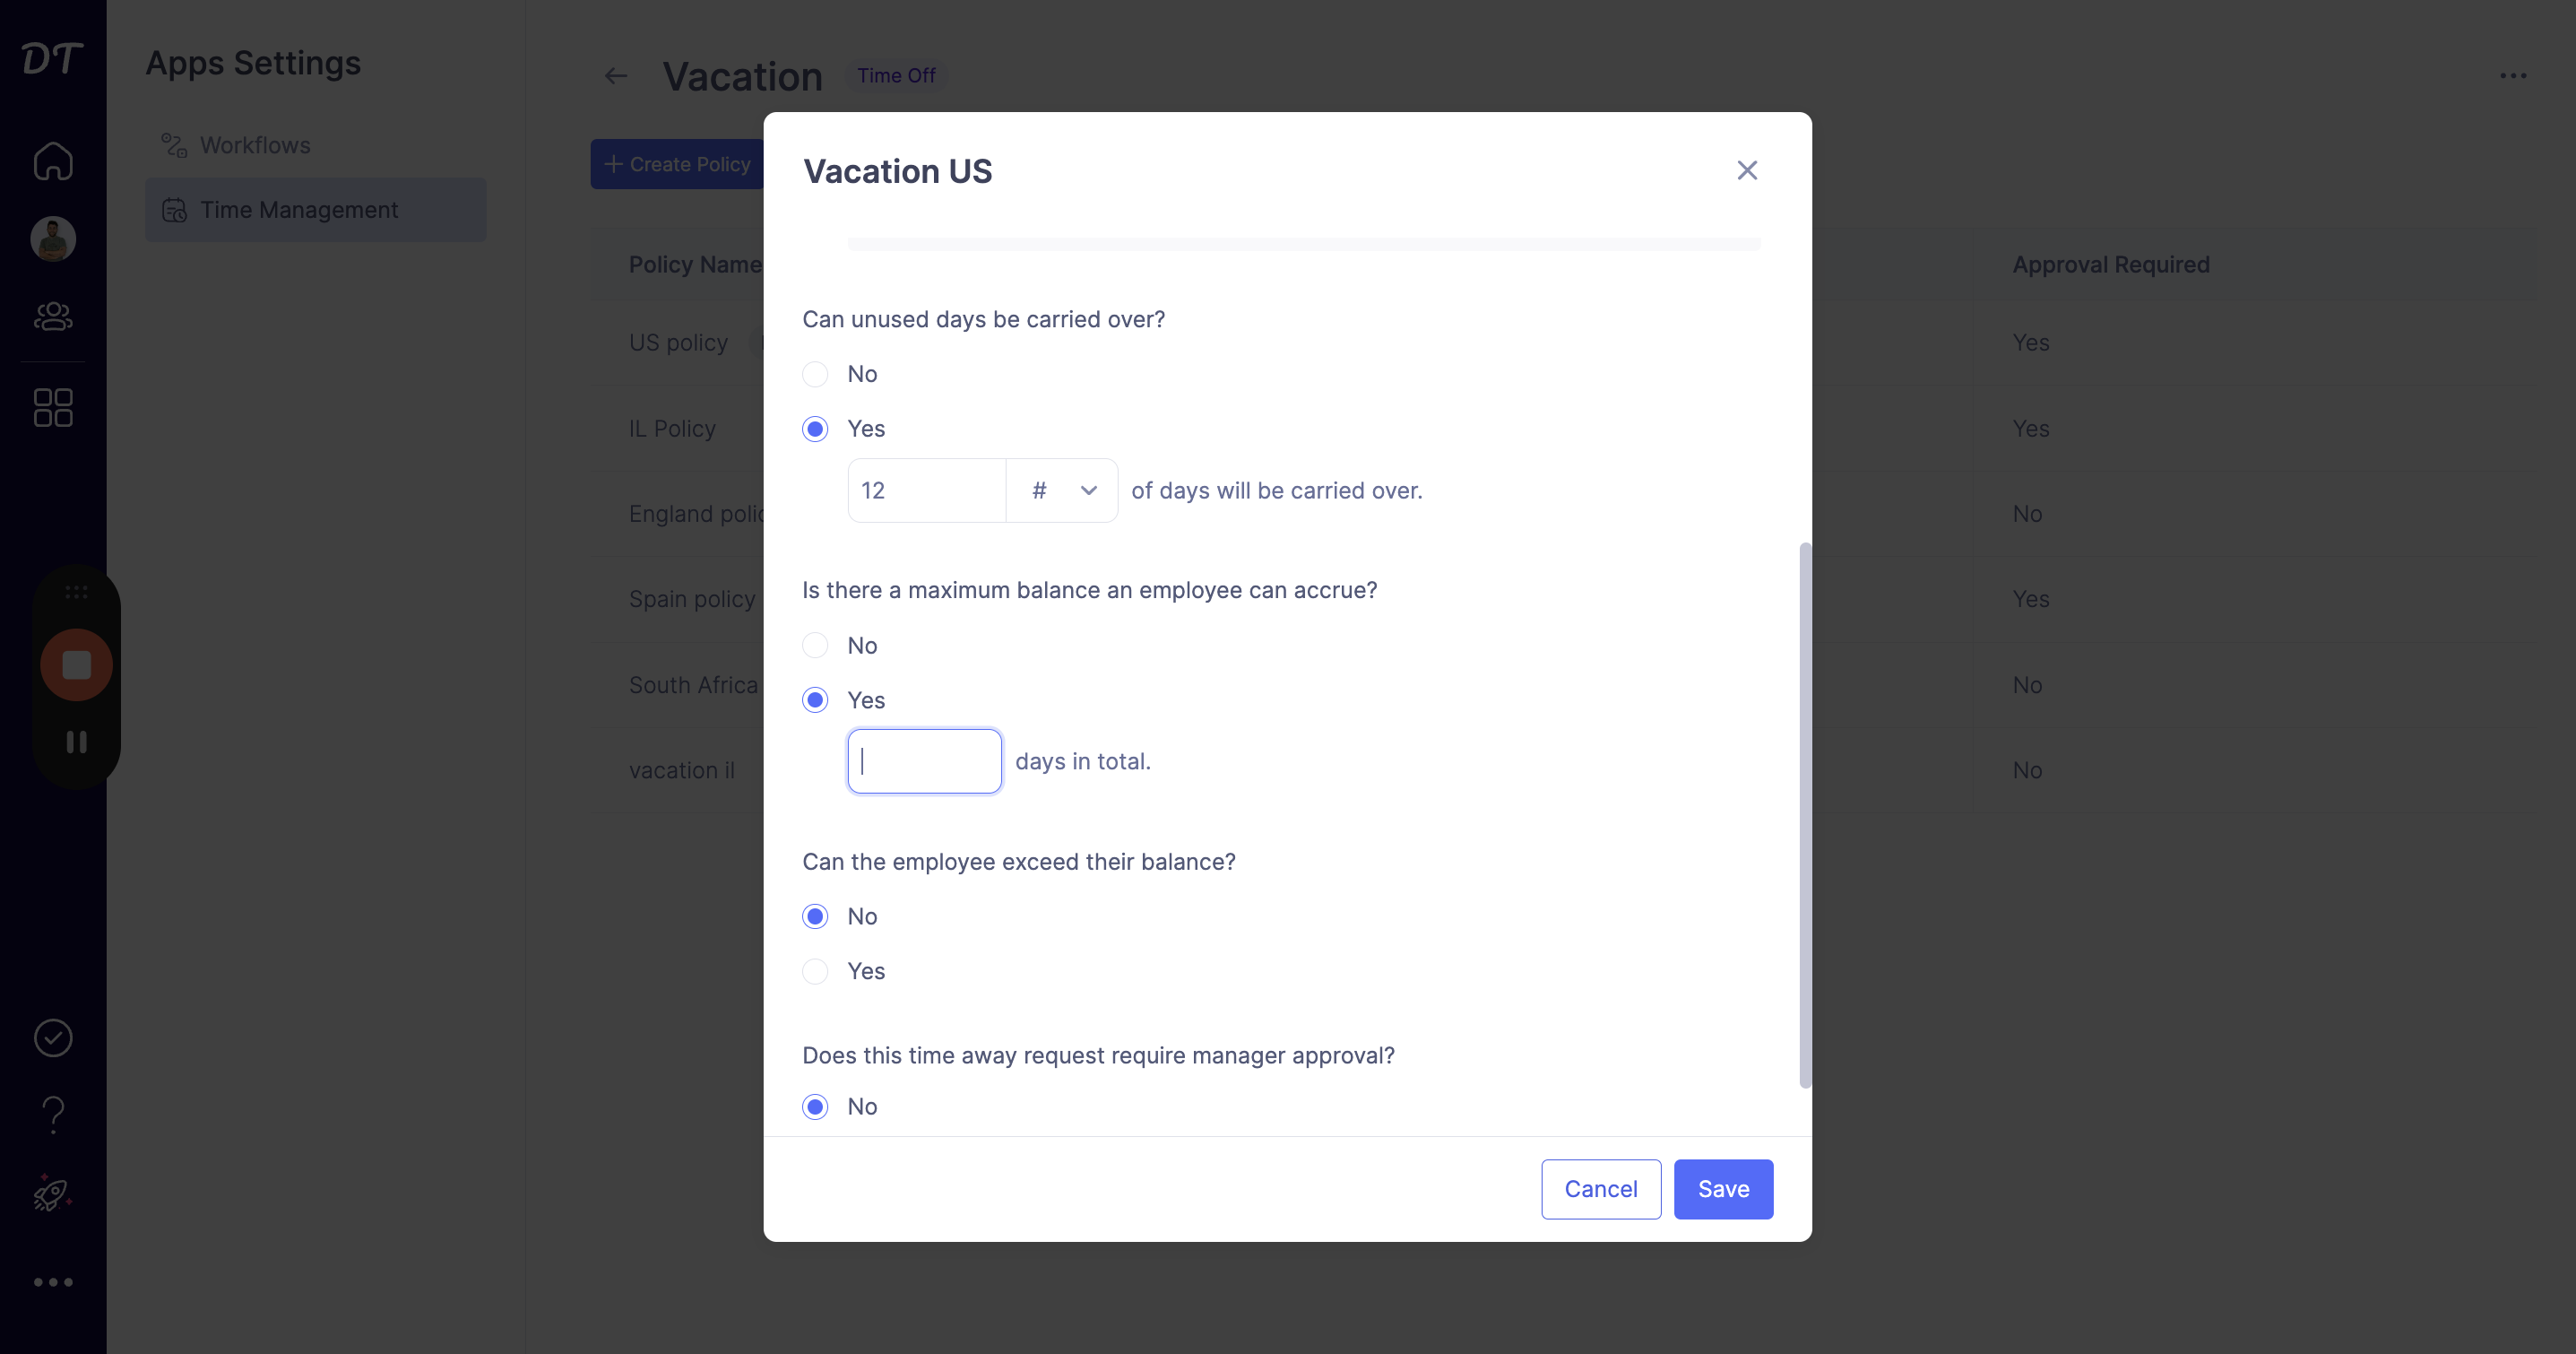
Task: Select Yes for exceeding employee balance
Action: (815, 972)
